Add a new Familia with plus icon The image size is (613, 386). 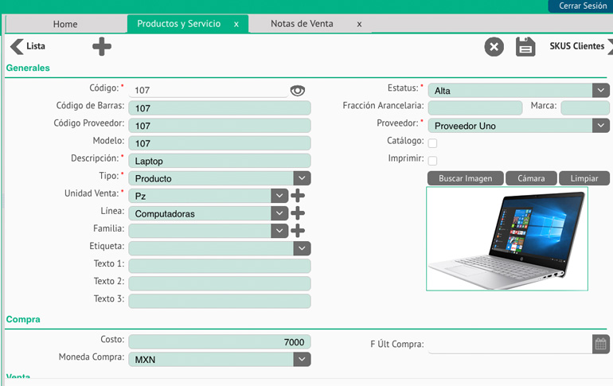(298, 231)
